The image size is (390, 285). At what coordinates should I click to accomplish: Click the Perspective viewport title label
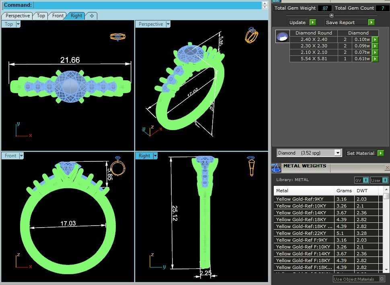(x=151, y=24)
